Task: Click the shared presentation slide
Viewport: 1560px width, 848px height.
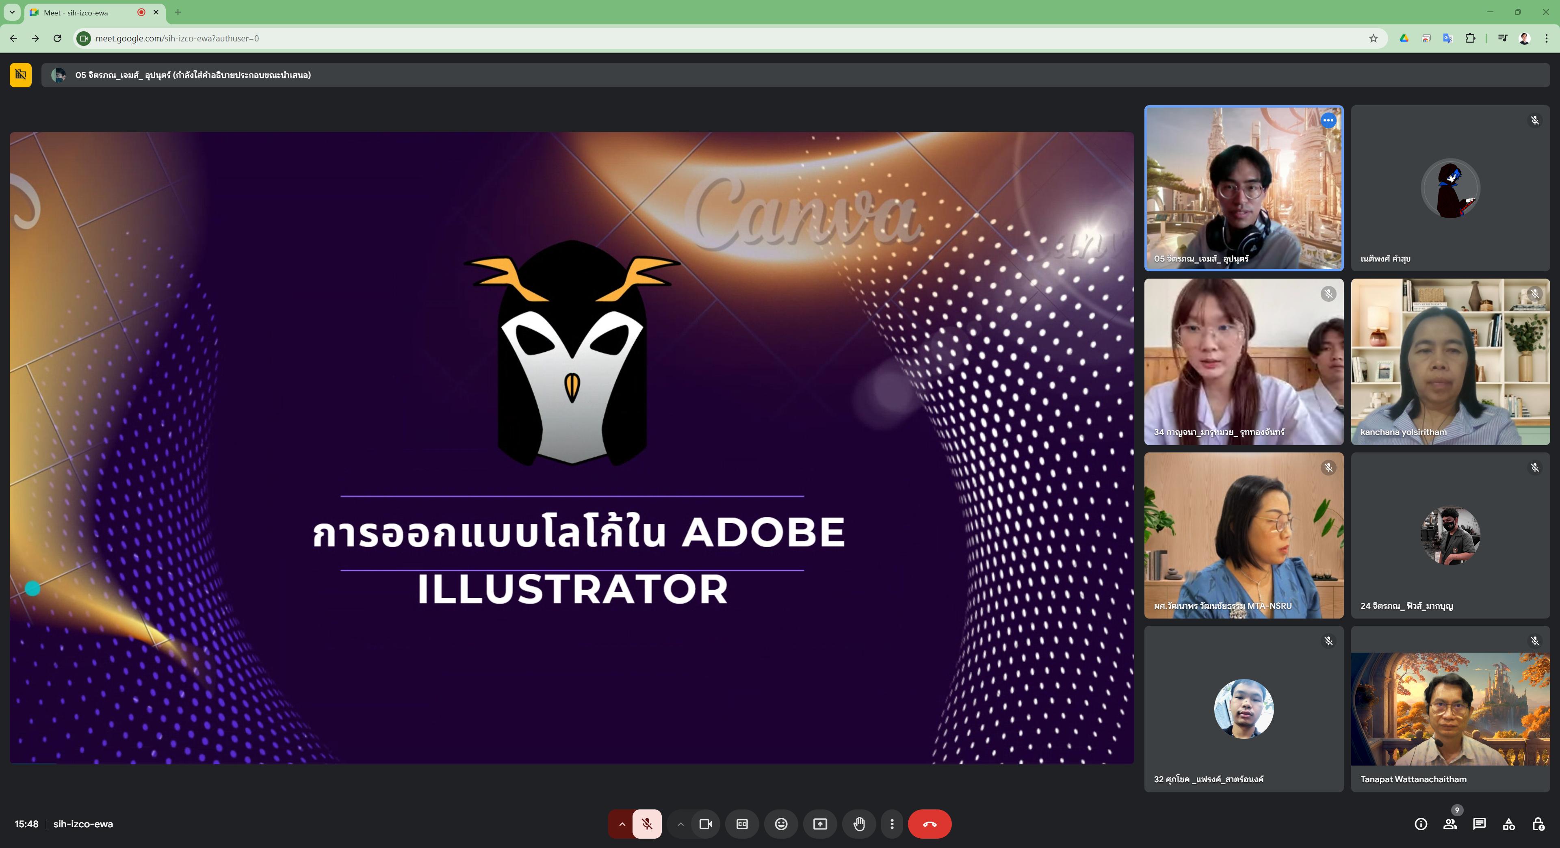Action: pyautogui.click(x=572, y=448)
